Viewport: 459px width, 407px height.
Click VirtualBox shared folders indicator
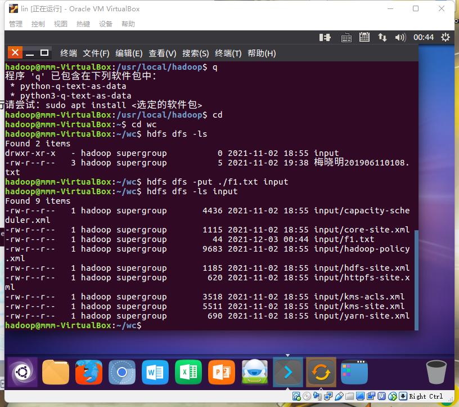pos(349,396)
